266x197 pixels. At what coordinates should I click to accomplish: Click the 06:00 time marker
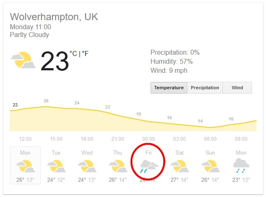point(210,139)
